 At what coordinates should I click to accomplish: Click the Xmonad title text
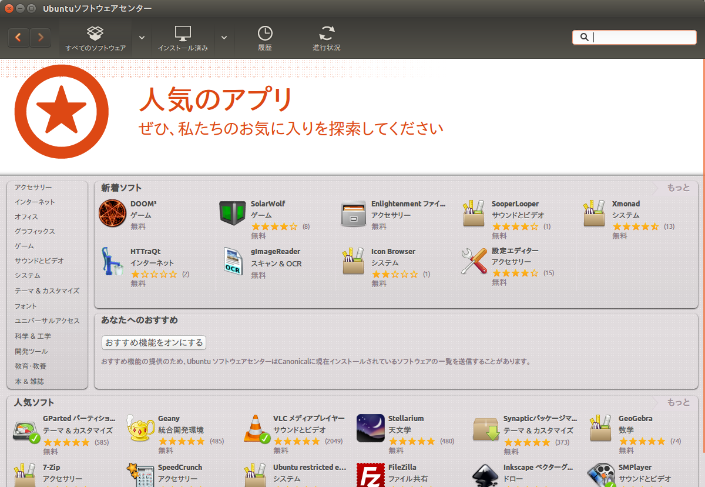pyautogui.click(x=626, y=204)
